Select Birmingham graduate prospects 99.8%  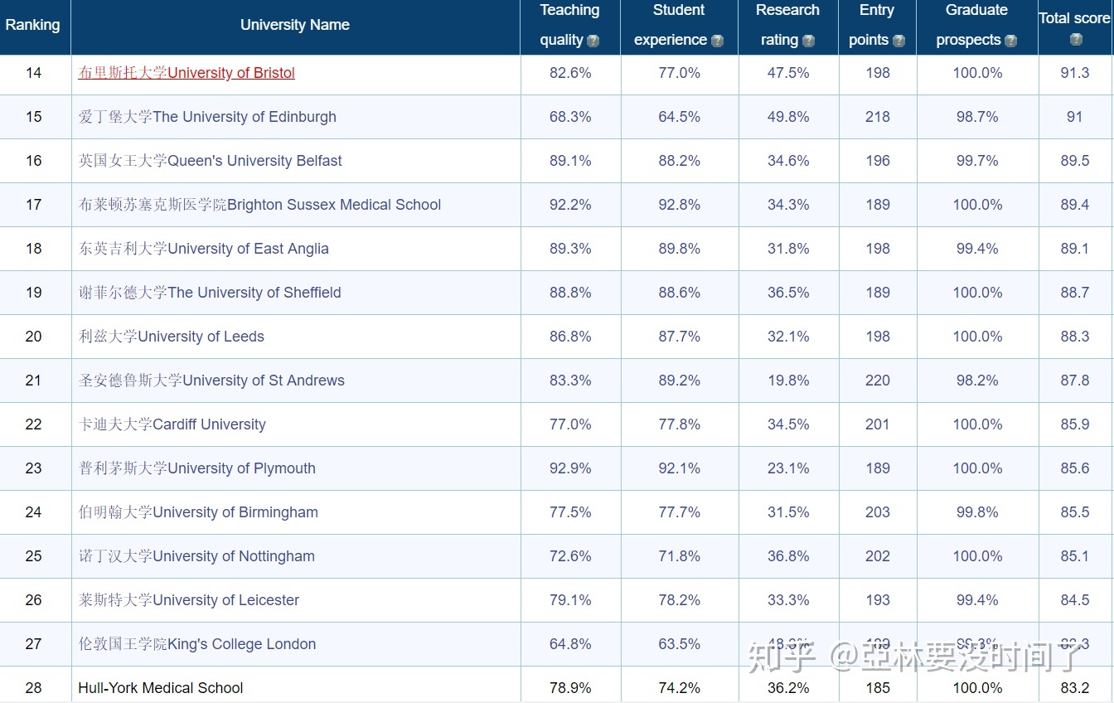(x=977, y=512)
